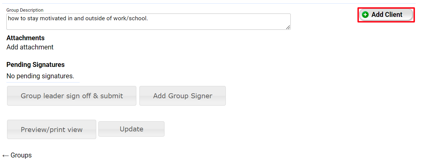The image size is (428, 163).
Task: Focus the Group Description text box
Action: (x=148, y=24)
